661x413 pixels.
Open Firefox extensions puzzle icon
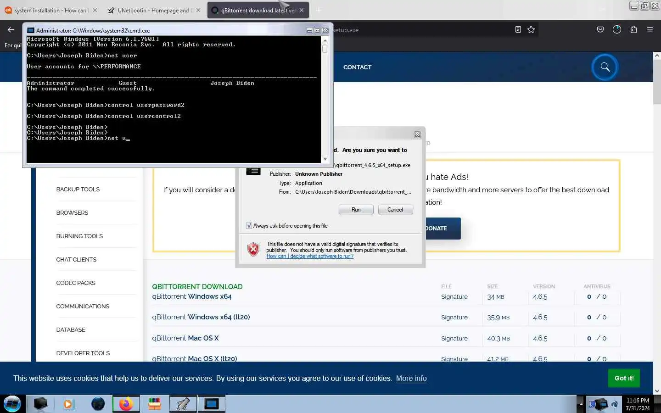click(633, 29)
